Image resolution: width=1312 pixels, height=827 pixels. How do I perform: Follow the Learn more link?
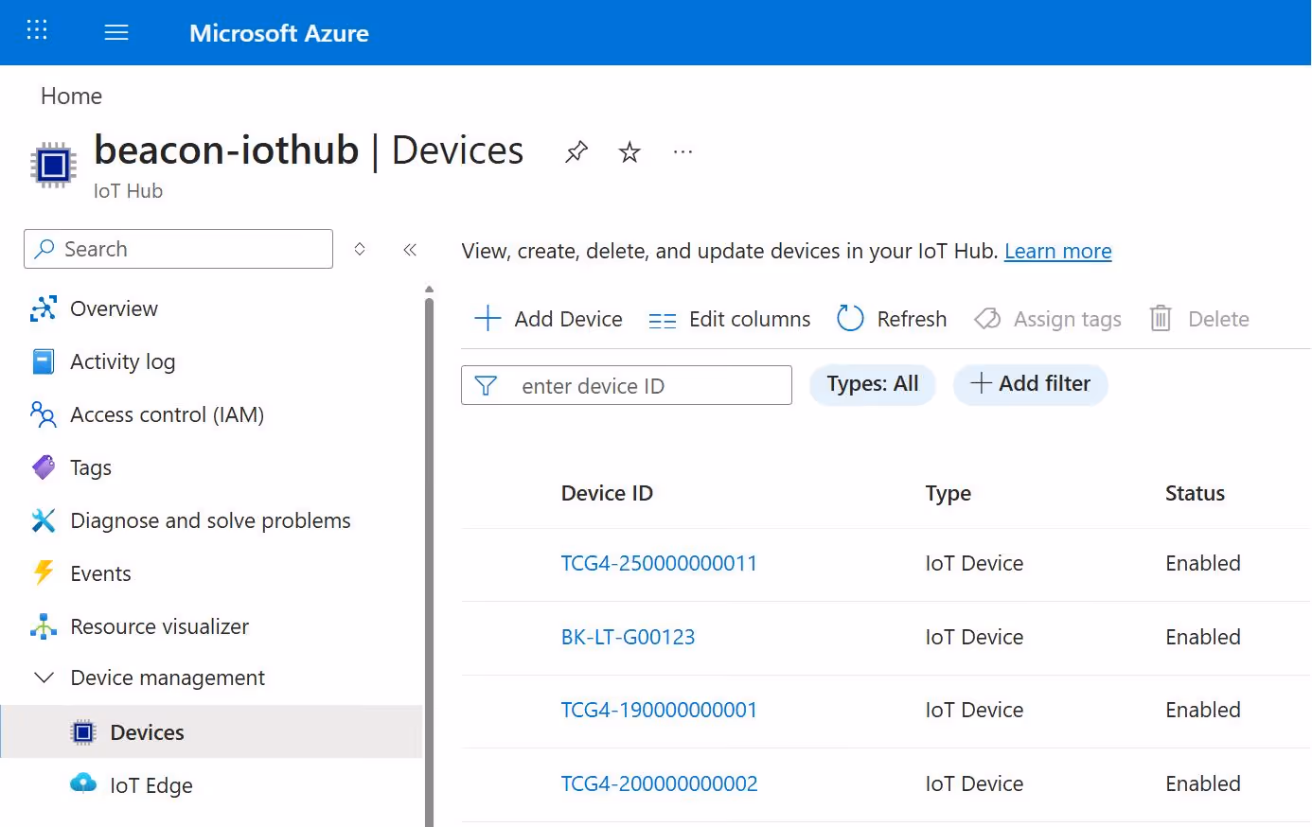1057,252
